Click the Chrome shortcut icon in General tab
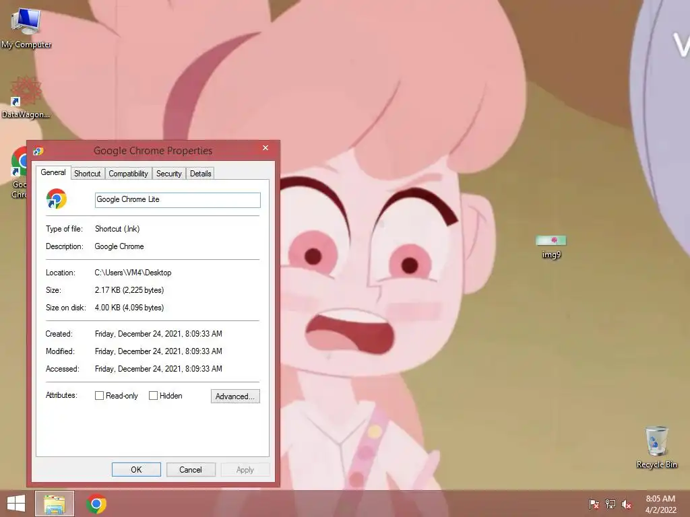Screen dimensions: 690x517 57,199
